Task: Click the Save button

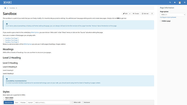Action: point(17,102)
